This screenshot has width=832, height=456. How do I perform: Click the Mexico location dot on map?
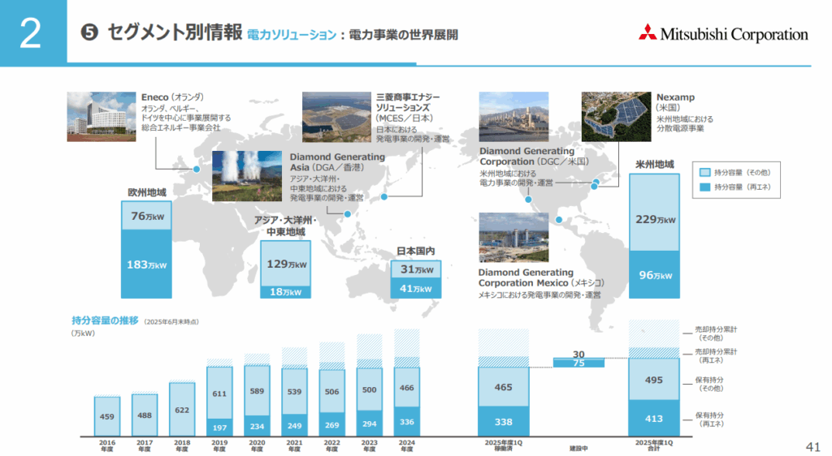[558, 220]
